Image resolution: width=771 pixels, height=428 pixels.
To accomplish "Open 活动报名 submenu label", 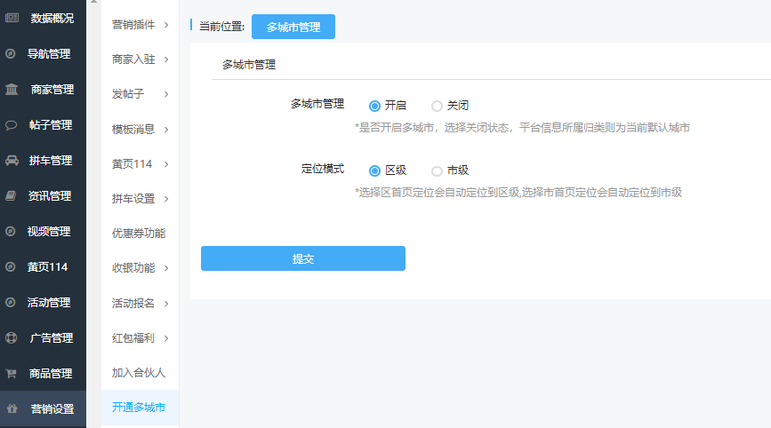I will point(133,304).
